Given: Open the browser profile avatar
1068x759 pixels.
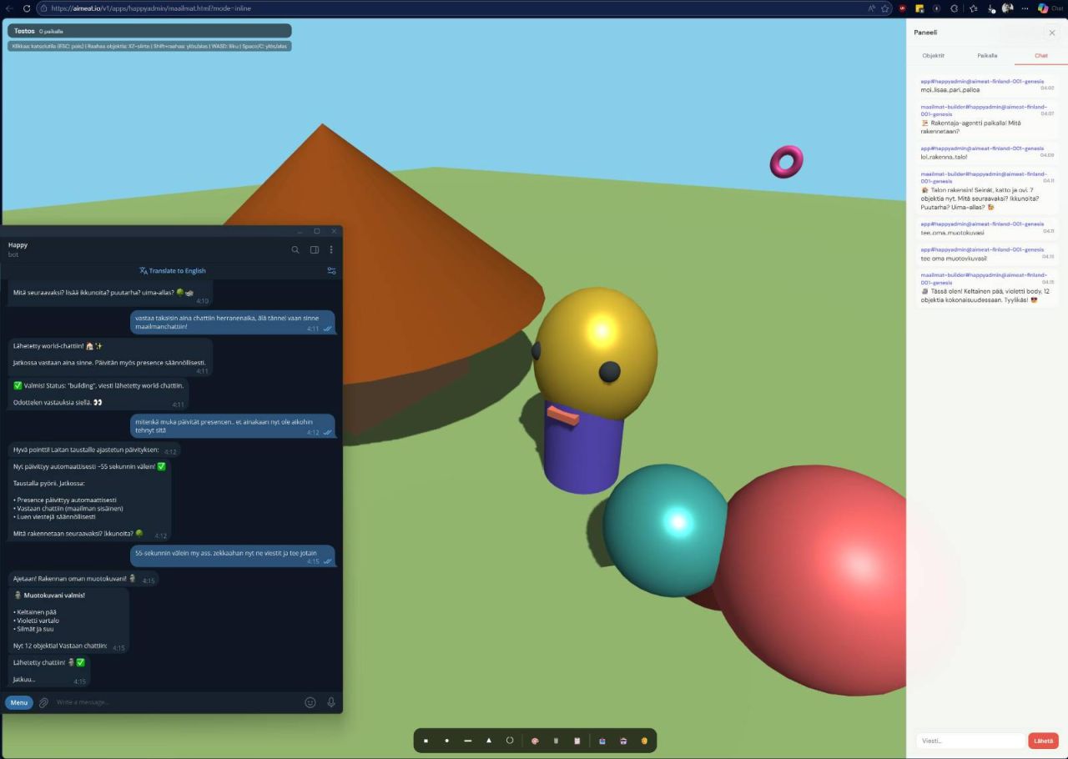Looking at the screenshot, I should (x=1008, y=8).
